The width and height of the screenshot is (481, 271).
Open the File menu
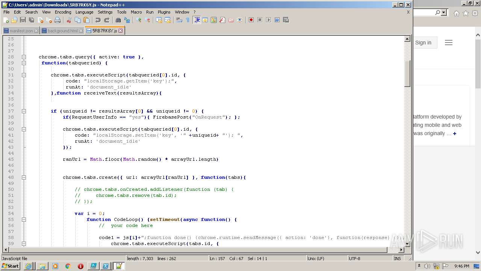tap(6, 12)
